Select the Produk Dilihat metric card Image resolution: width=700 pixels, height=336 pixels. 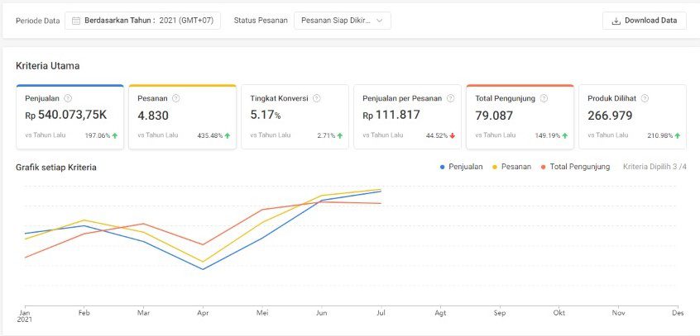[x=633, y=116]
